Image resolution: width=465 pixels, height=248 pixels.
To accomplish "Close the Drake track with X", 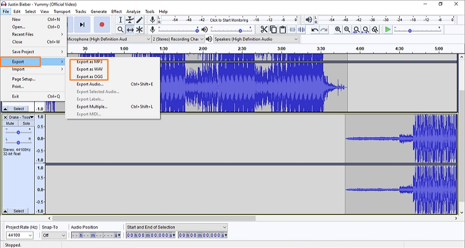I will click(x=5, y=117).
